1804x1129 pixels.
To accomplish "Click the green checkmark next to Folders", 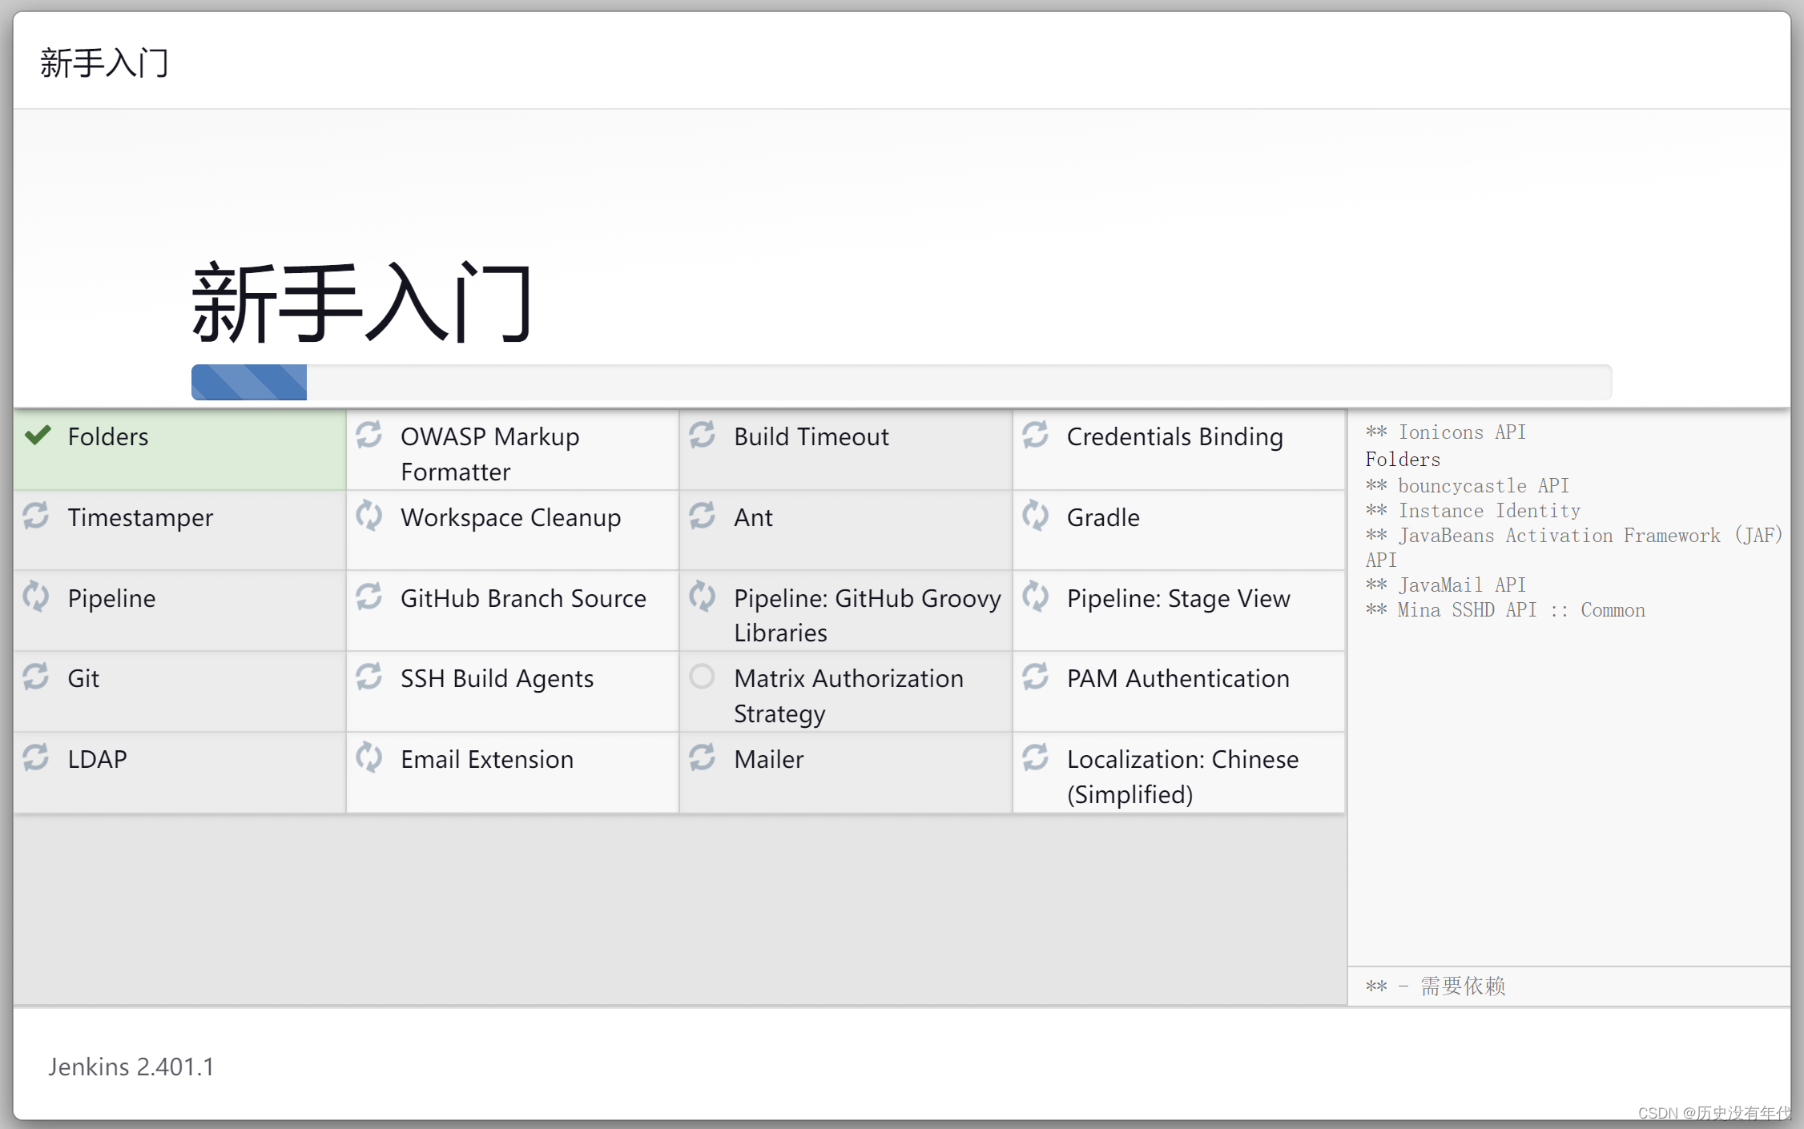I will click(38, 435).
